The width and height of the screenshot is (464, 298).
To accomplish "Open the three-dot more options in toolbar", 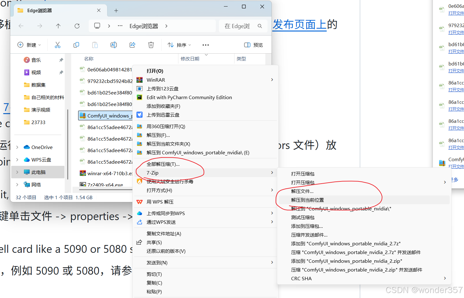I will pyautogui.click(x=206, y=45).
